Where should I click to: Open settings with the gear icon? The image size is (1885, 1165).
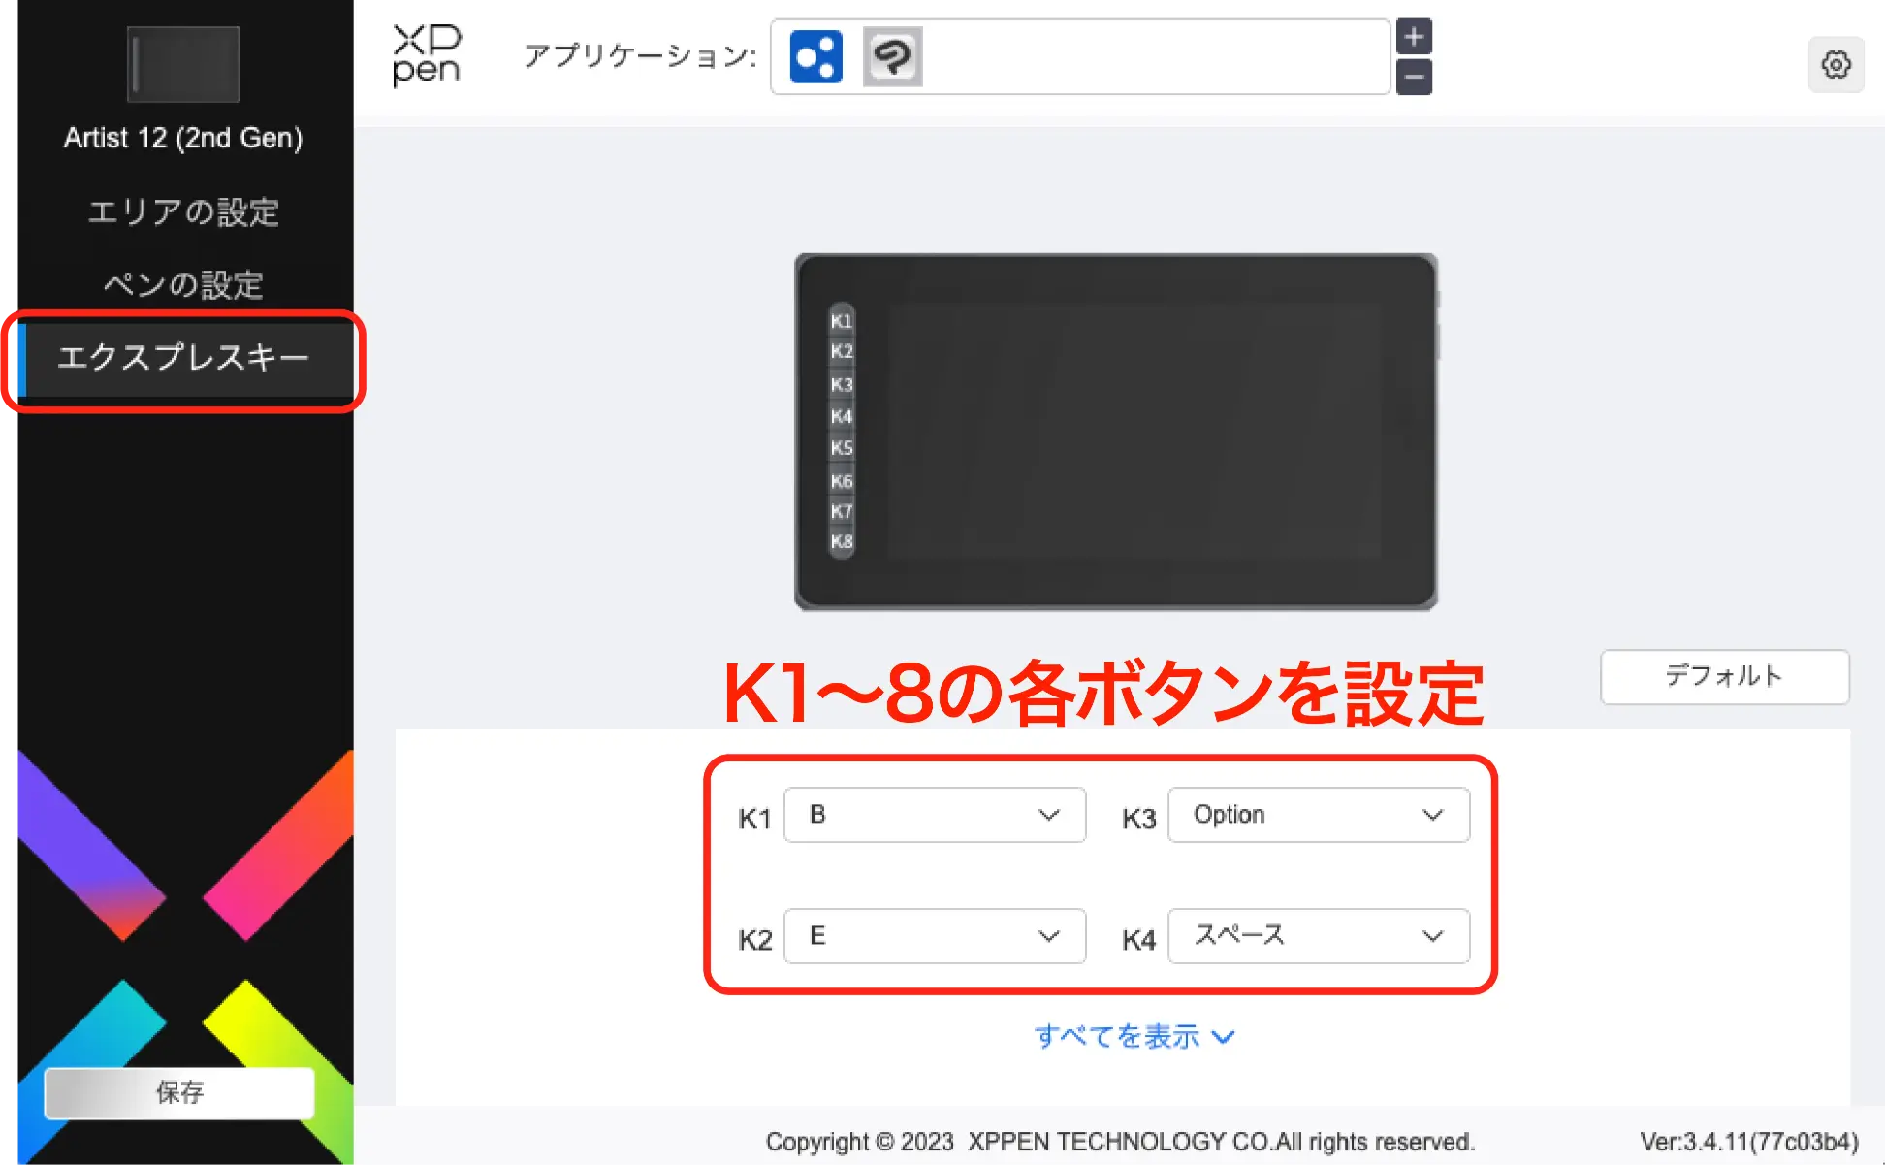coord(1836,65)
